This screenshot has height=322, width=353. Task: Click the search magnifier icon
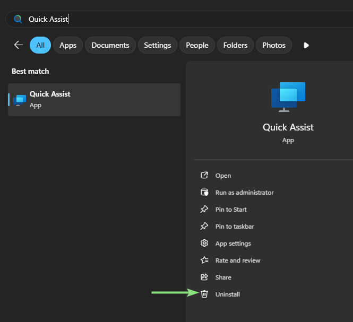18,19
